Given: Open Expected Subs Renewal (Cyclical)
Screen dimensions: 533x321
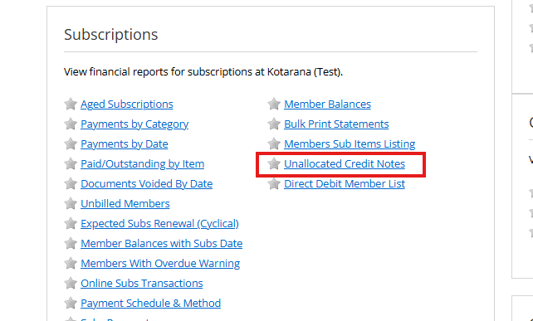Looking at the screenshot, I should (x=159, y=223).
